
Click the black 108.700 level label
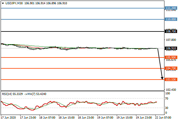tap(171, 31)
